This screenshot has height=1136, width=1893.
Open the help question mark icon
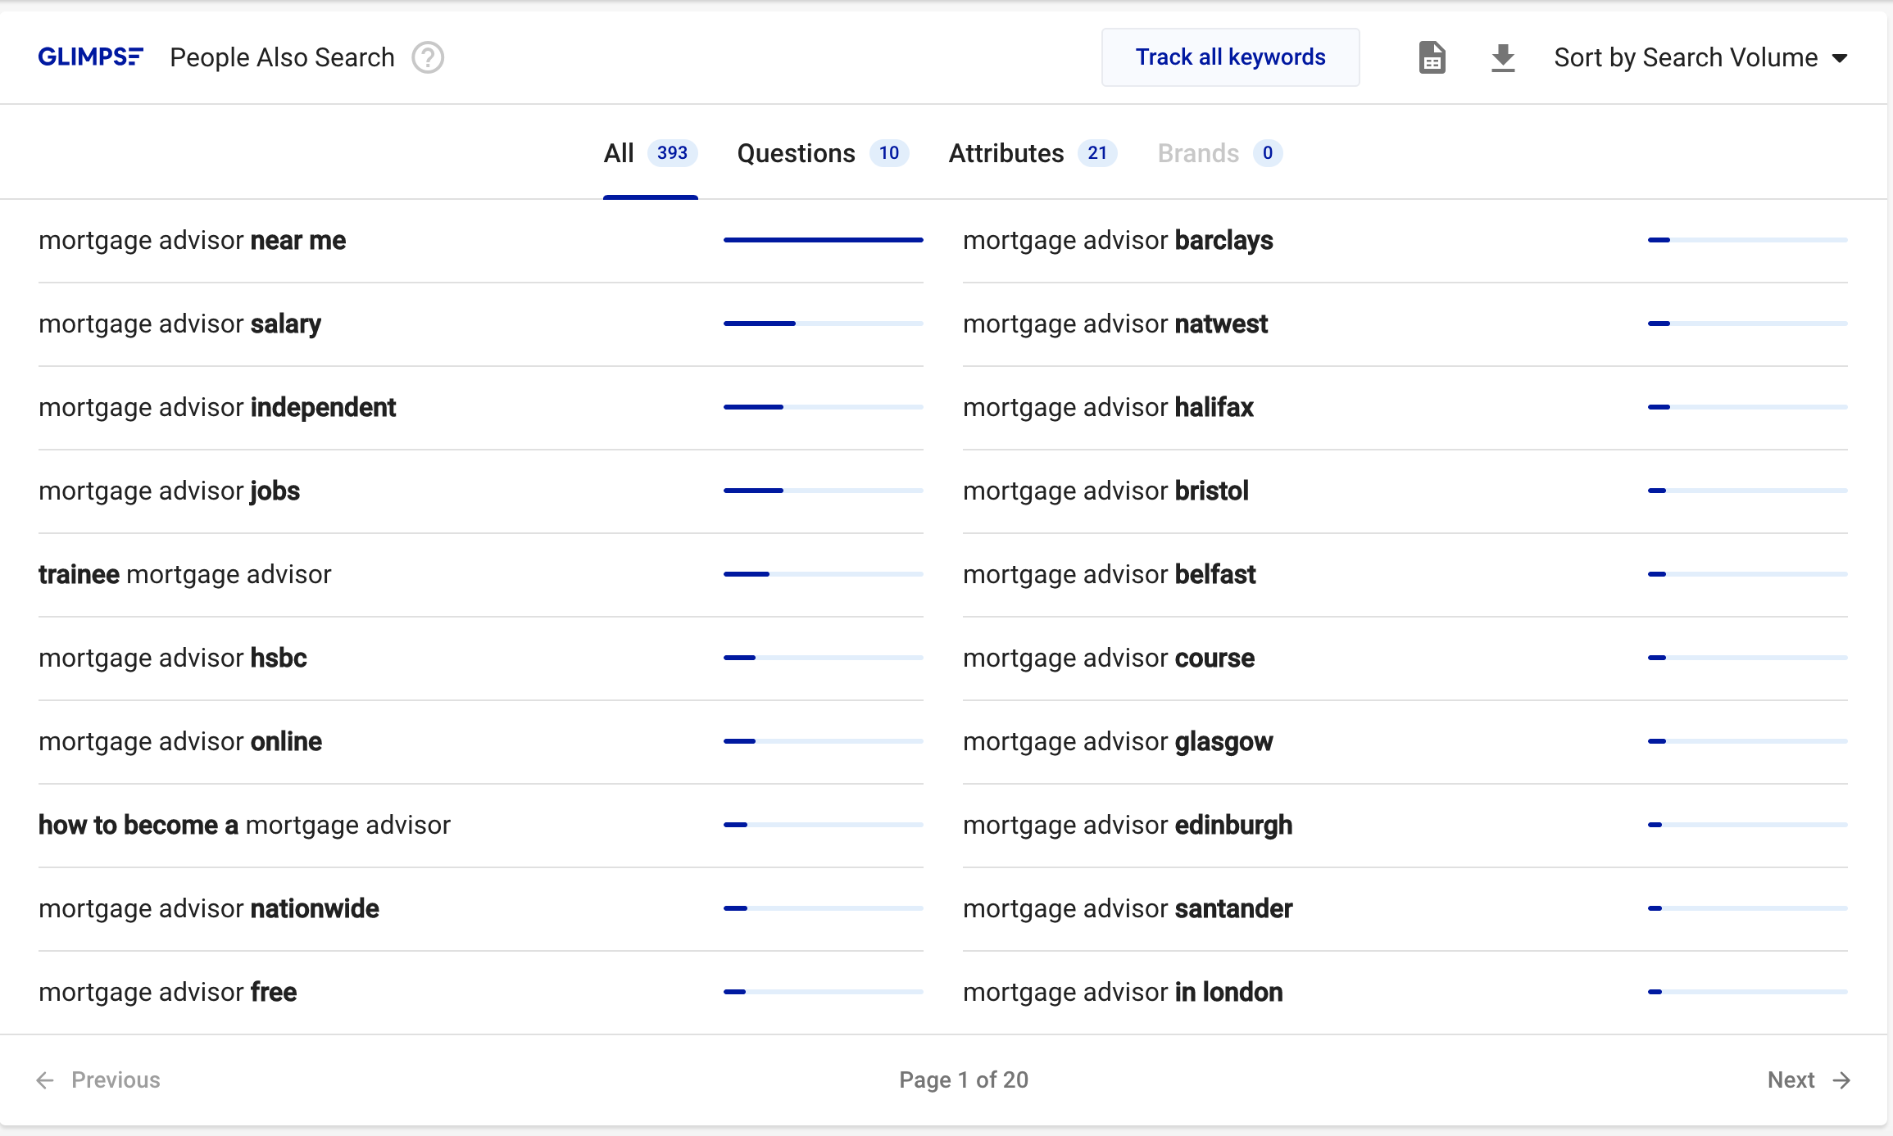tap(427, 57)
